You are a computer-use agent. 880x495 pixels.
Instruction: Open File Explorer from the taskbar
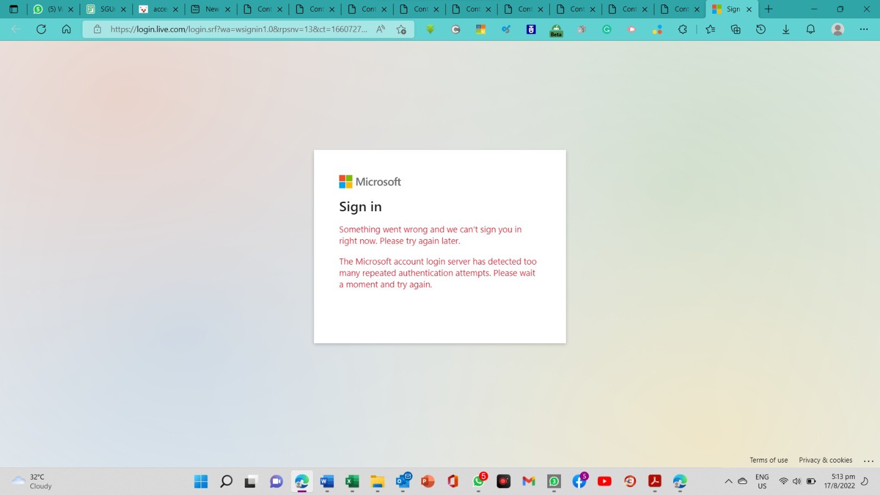(377, 482)
